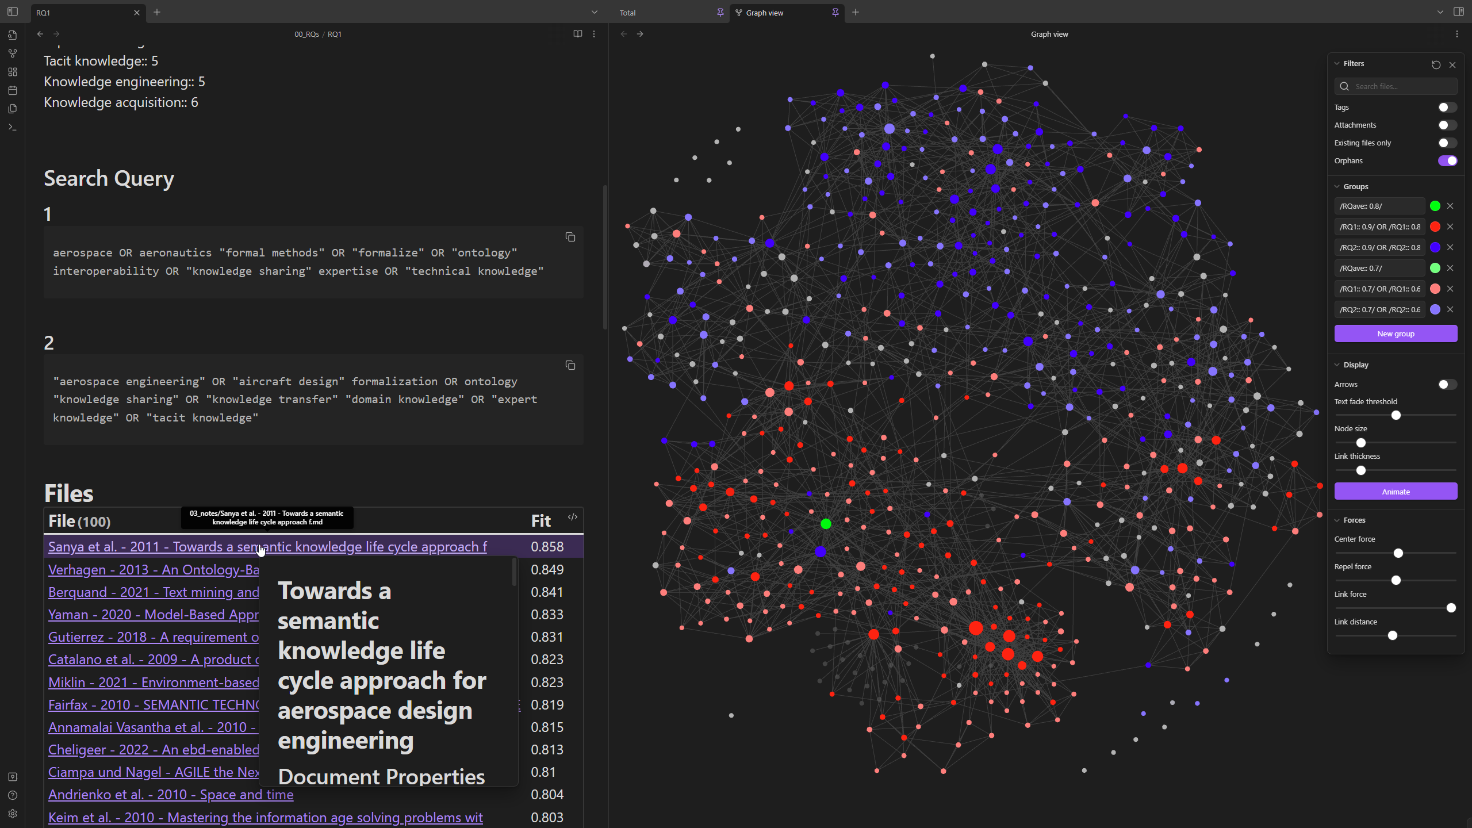Click the New group button
Image resolution: width=1472 pixels, height=828 pixels.
click(x=1396, y=333)
